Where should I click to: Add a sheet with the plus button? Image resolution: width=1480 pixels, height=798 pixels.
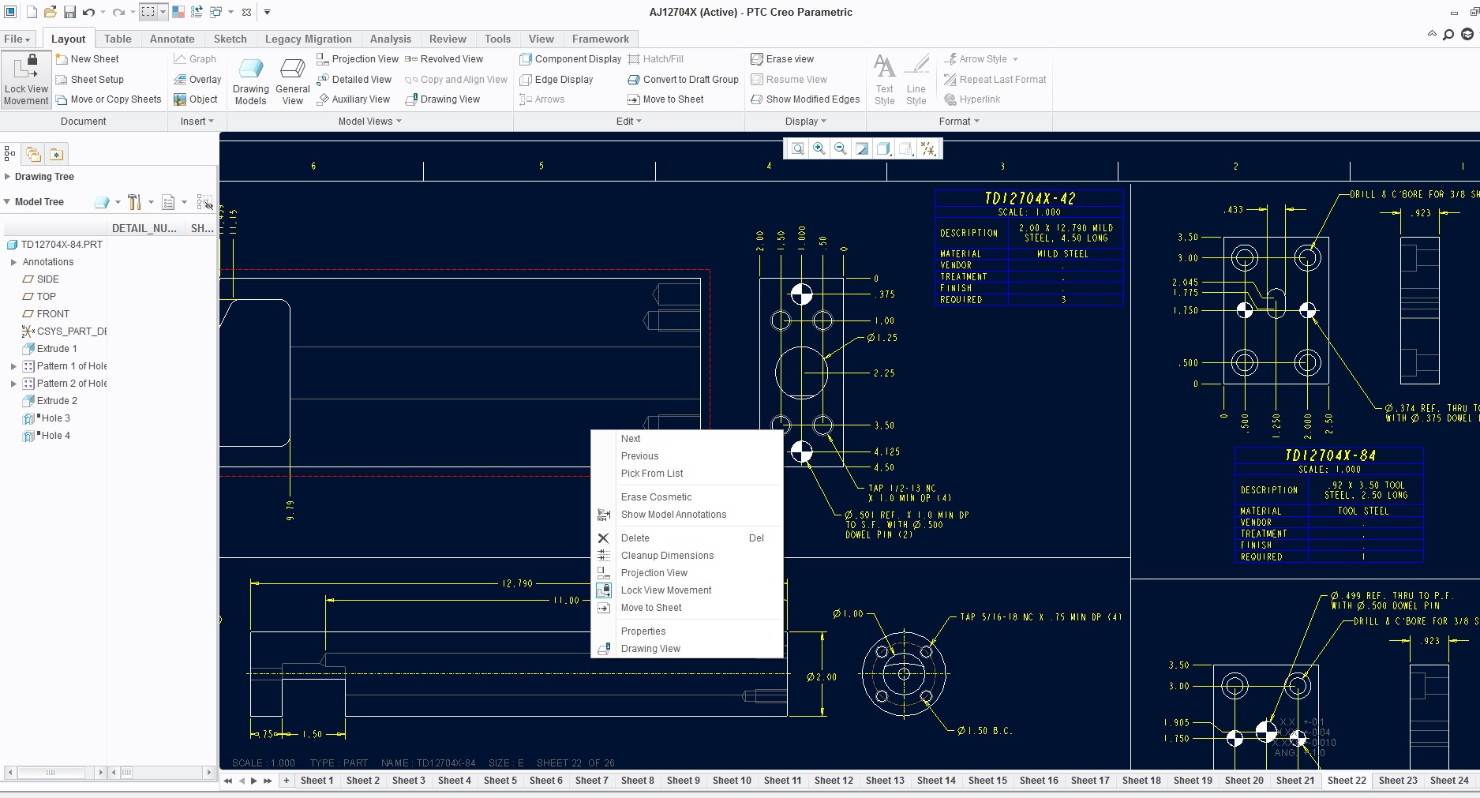click(287, 781)
